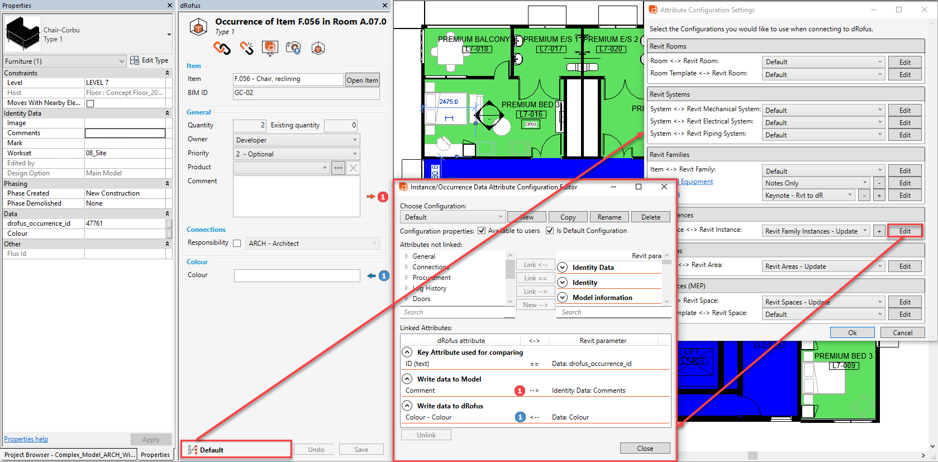Toggle the Is Default Configuration checkbox

[550, 231]
